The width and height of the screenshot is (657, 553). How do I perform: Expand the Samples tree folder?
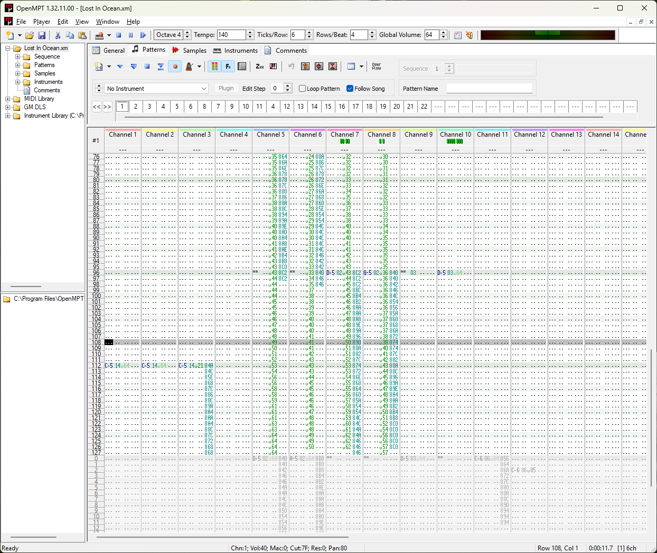pos(17,73)
